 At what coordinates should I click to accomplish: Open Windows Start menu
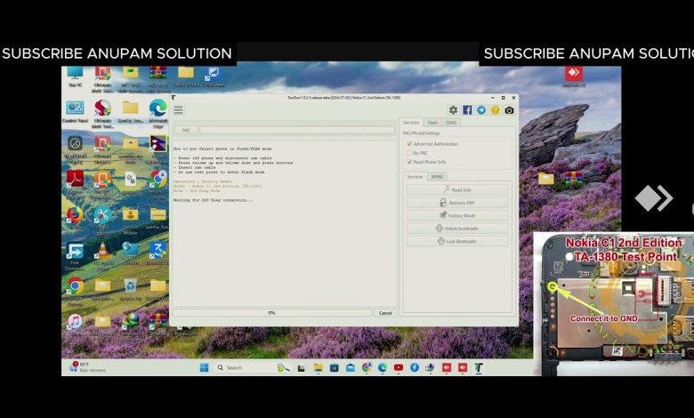pyautogui.click(x=204, y=367)
